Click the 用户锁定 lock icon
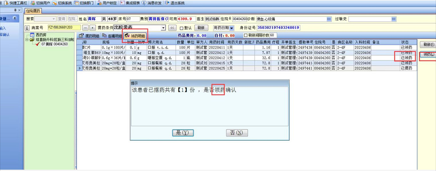Image resolution: width=436 pixels, height=171 pixels. point(100,3)
